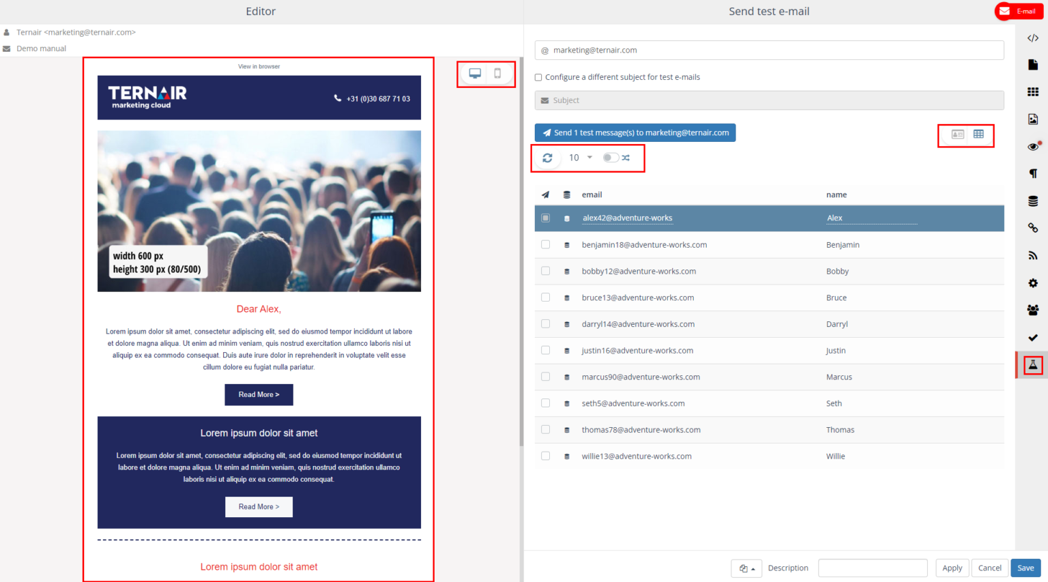Sort by the email column header
Screen dimensions: 1048x582
tap(592, 195)
